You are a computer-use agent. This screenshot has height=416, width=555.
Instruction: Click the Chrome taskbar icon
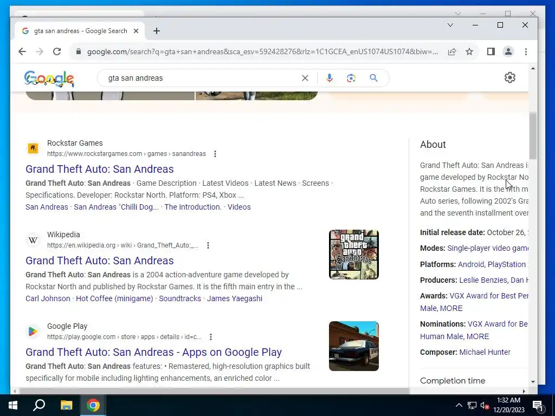point(93,405)
